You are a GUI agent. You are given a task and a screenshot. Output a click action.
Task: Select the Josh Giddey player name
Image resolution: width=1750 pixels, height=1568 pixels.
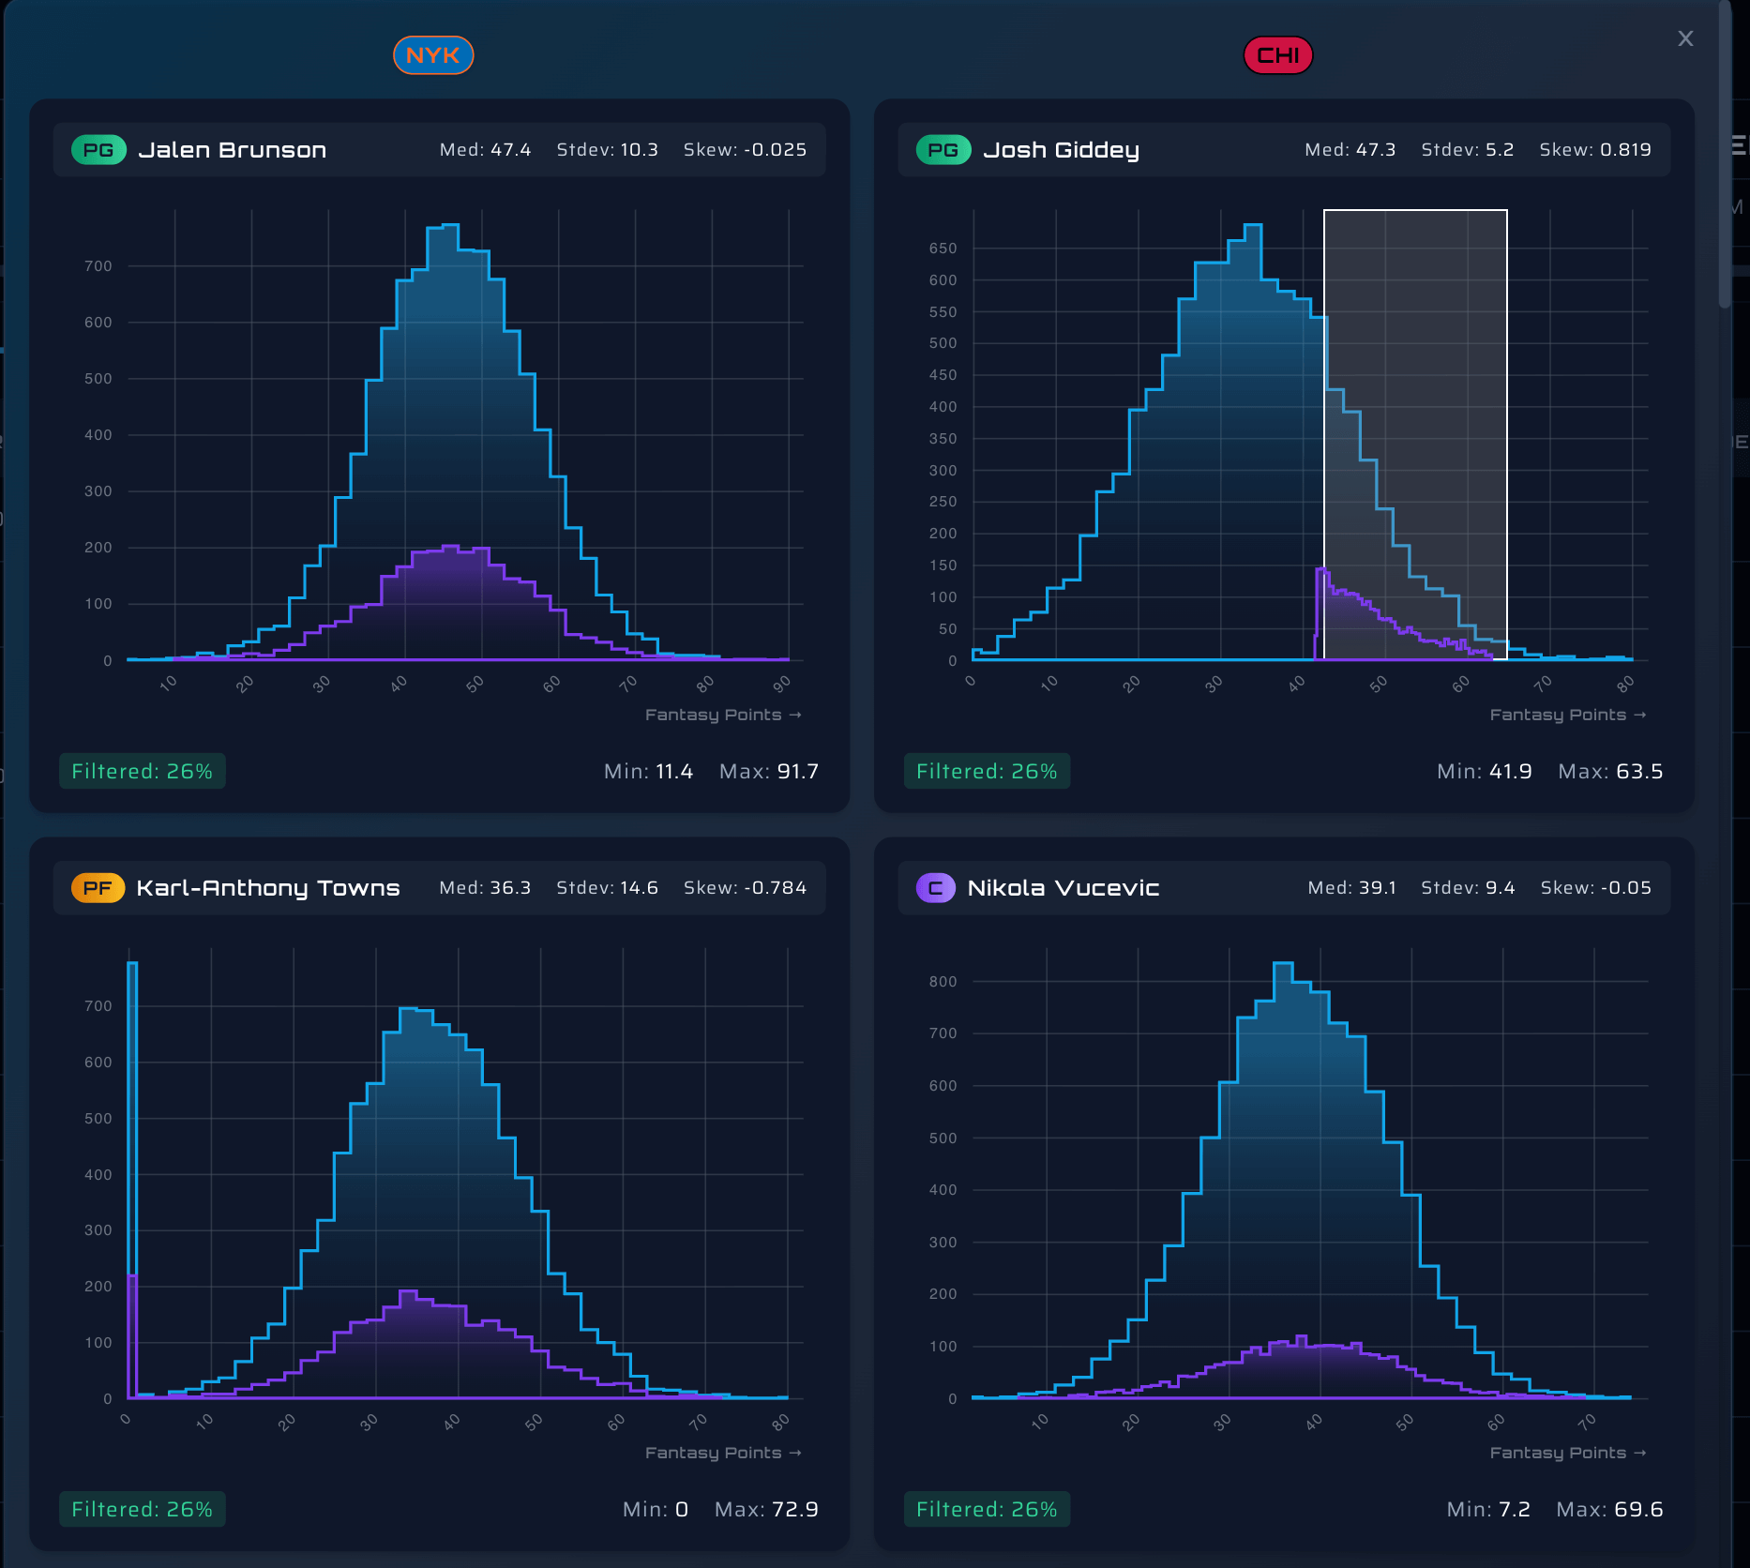tap(1061, 150)
